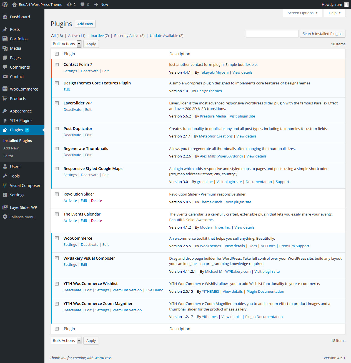Screen dimensions: 351x363
Task: Delete the Revolution Slider plugin
Action: click(96, 201)
